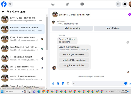
Task: Open More Options for listing
Action: click(113, 28)
